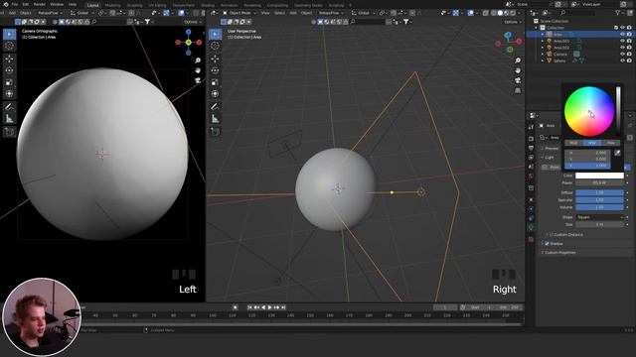The height and width of the screenshot is (357, 636).
Task: Open the Tool properties tab icon
Action: point(531,127)
